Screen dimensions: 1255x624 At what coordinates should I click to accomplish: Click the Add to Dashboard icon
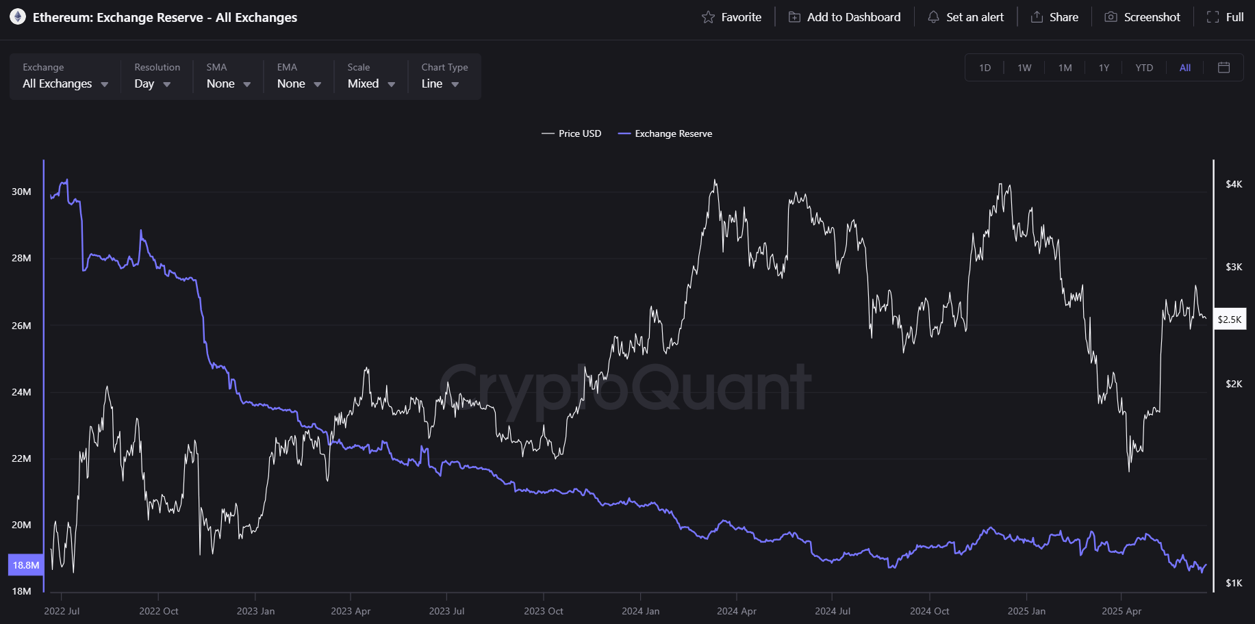[794, 17]
